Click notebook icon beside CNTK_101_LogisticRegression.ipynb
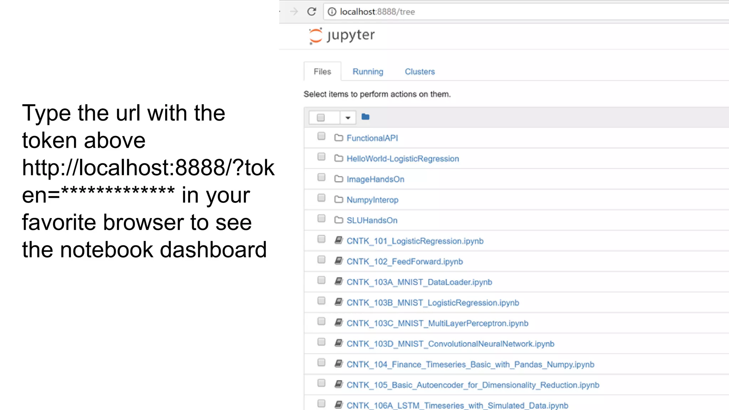 (x=339, y=241)
